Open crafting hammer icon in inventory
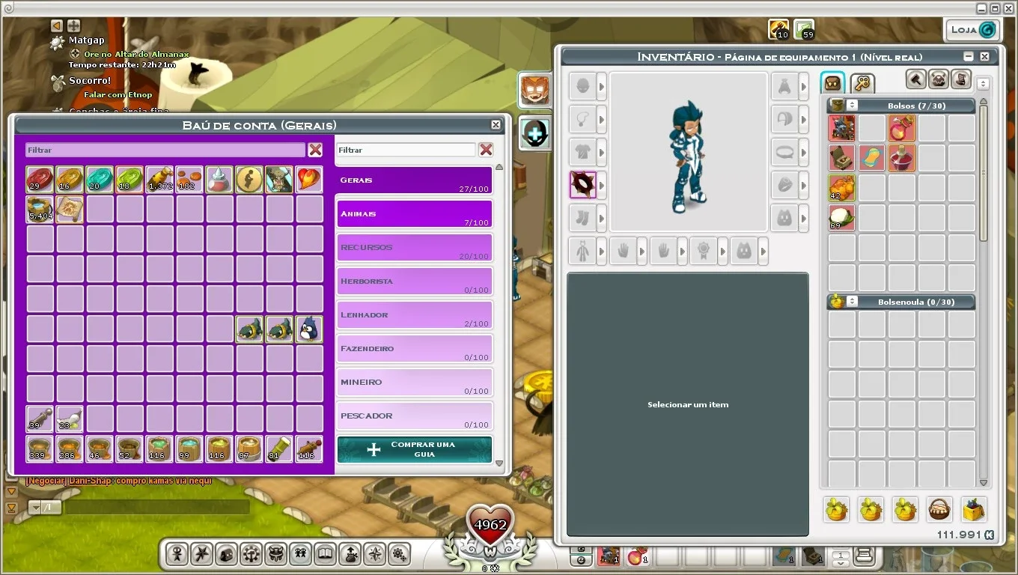The image size is (1018, 575). 916,79
